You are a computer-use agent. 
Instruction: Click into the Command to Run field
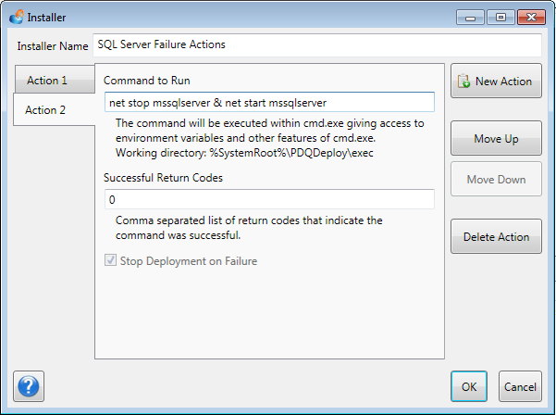pos(268,103)
